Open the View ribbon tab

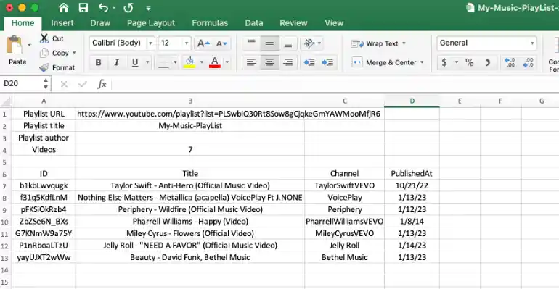[334, 23]
